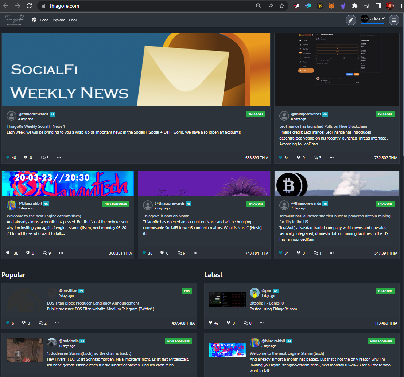404x377 pixels.
Task: Click the ThiagoRe logo
Action: click(x=13, y=20)
